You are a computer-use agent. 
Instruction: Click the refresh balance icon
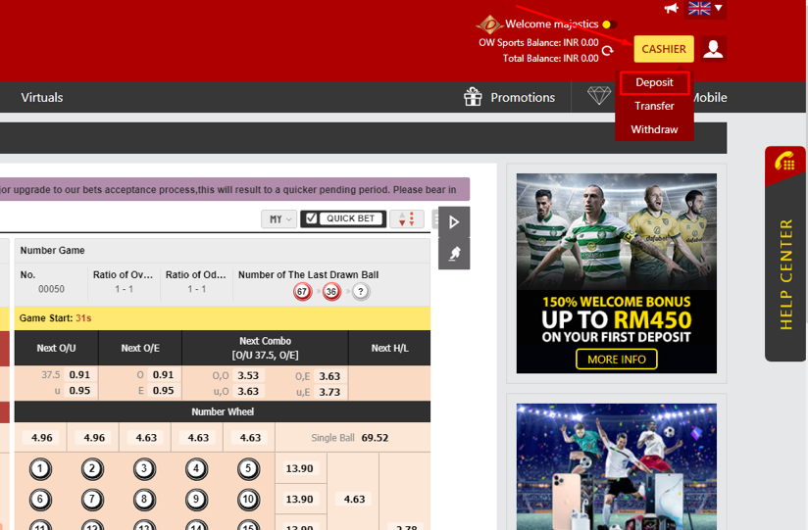[608, 51]
